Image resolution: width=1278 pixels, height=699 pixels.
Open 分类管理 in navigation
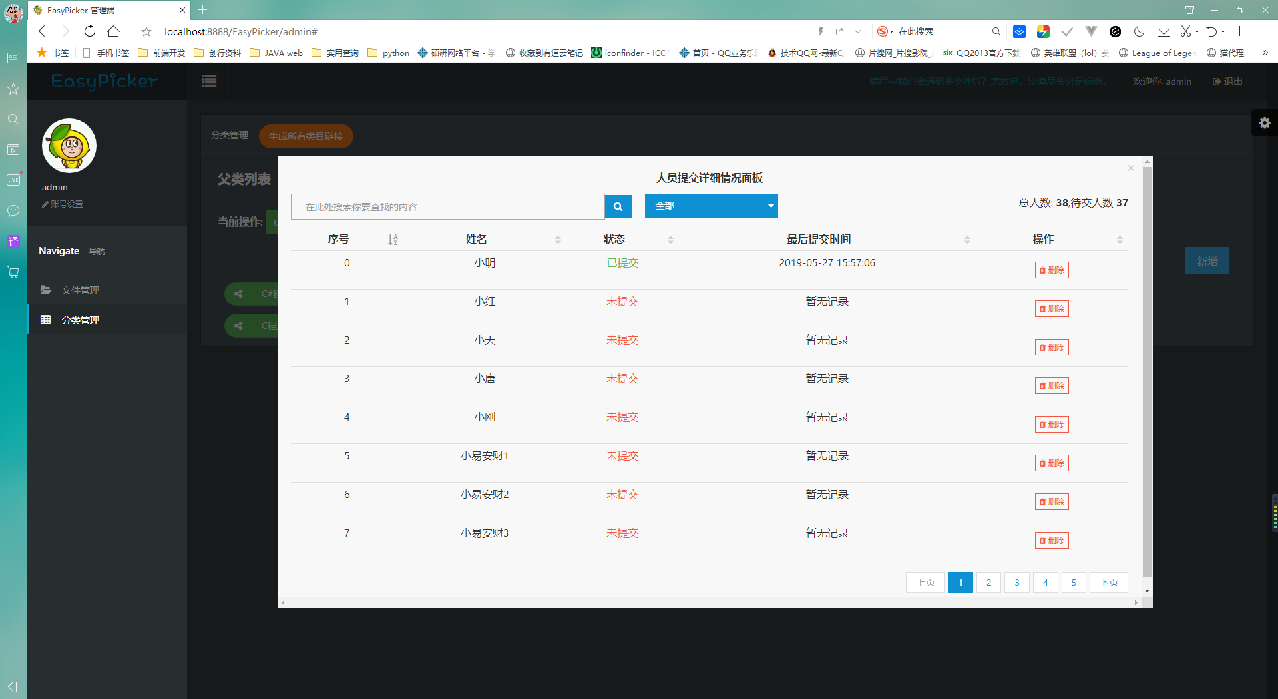106,320
